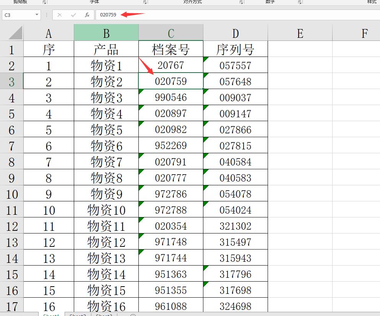Open the 对齐方式 dialog launcher icon
Screen dimensions: 380x316
(242, 2)
